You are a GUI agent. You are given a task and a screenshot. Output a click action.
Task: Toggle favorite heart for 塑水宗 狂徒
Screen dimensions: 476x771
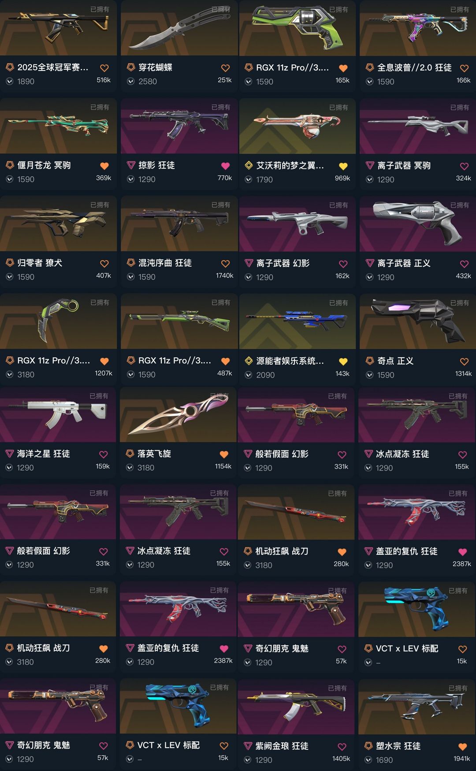pos(462,747)
